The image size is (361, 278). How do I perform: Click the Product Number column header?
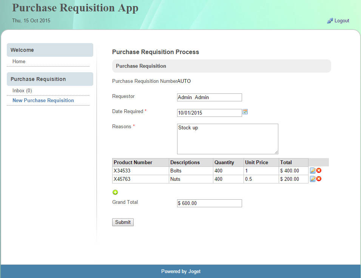coord(133,162)
